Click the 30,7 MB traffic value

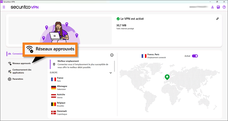pos(121,25)
